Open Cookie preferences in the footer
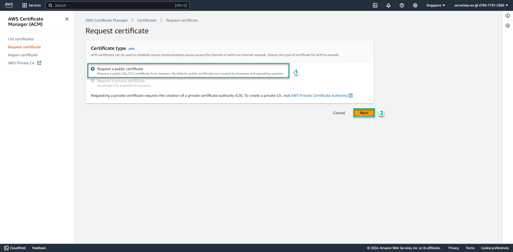 click(x=495, y=248)
